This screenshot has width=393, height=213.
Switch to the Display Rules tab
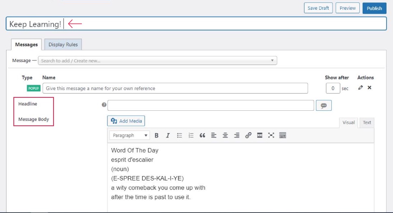click(63, 44)
